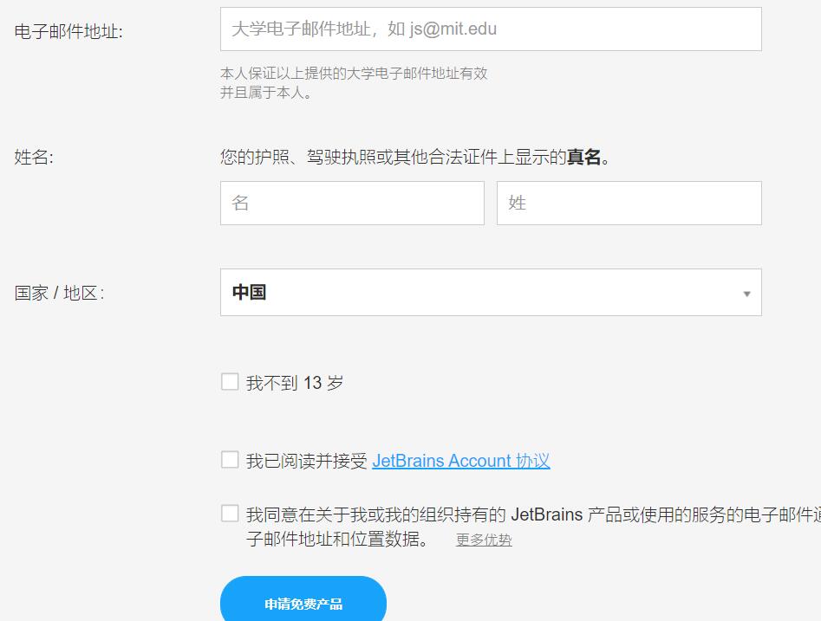Click the 电子邮件地址 label

(68, 32)
